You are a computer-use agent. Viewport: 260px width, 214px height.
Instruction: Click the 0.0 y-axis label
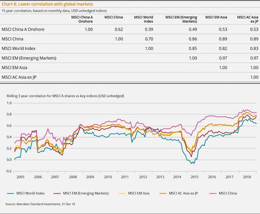coord(9,160)
